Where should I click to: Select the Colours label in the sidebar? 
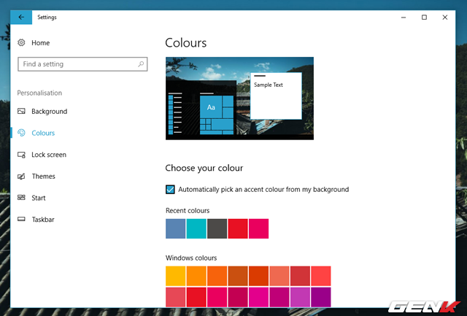pyautogui.click(x=43, y=133)
